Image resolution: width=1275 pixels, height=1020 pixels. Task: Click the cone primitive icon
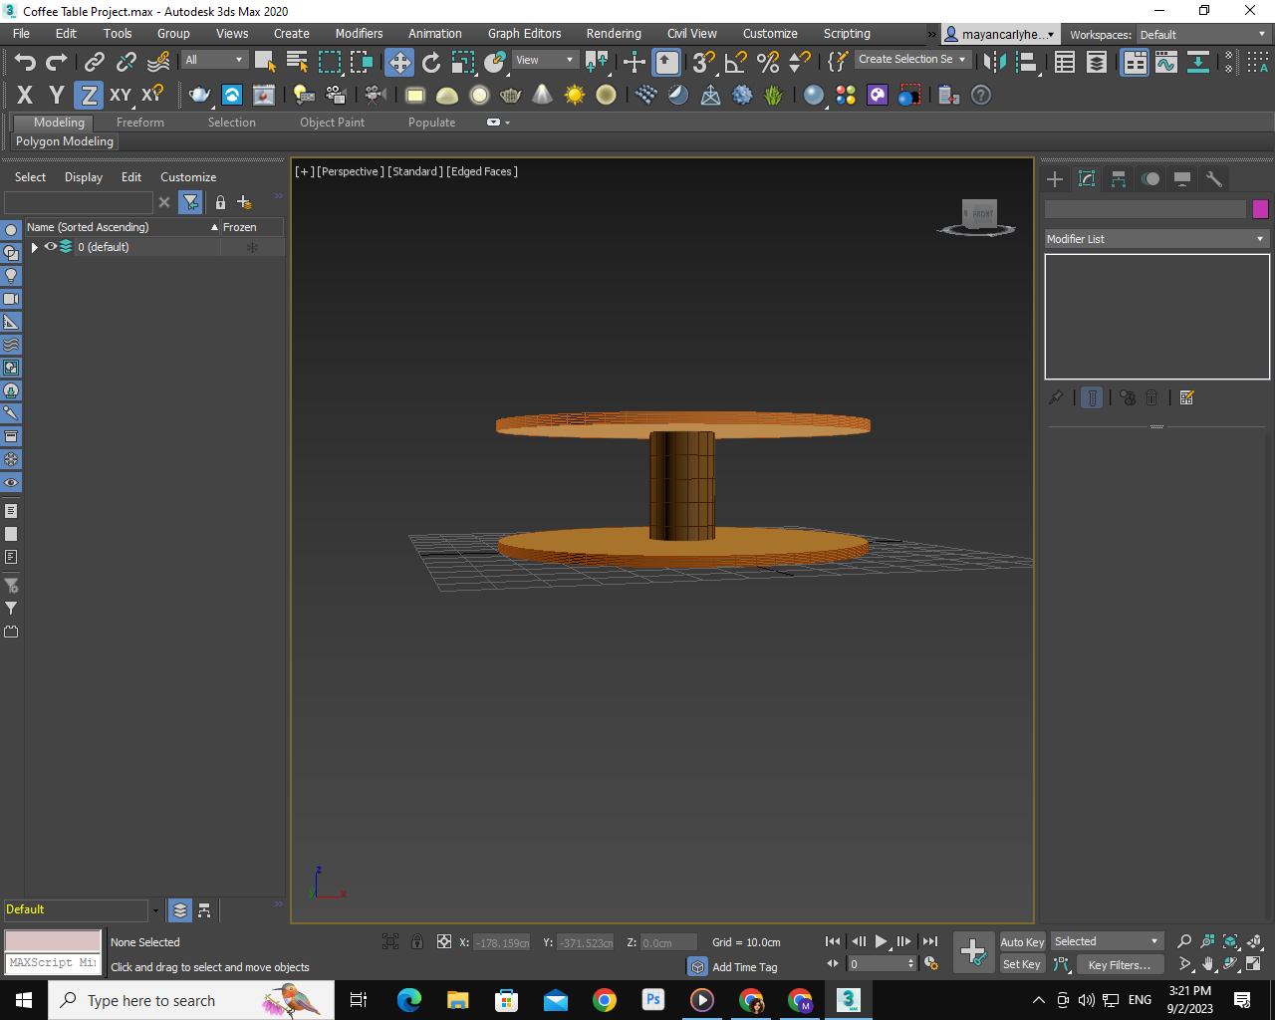542,95
